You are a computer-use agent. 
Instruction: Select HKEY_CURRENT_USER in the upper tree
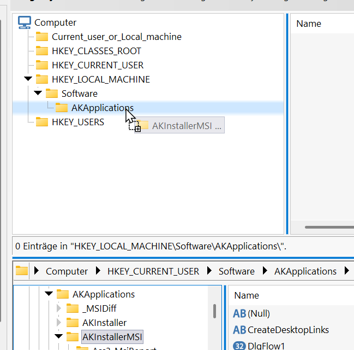pos(97,65)
